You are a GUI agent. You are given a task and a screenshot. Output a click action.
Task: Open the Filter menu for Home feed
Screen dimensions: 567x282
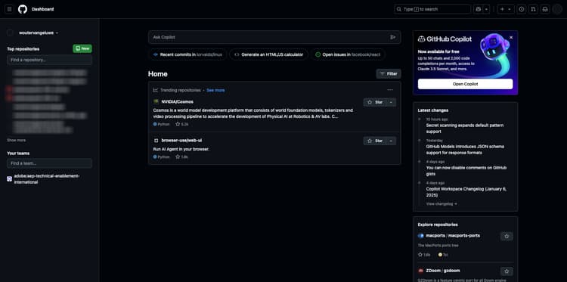(x=389, y=74)
